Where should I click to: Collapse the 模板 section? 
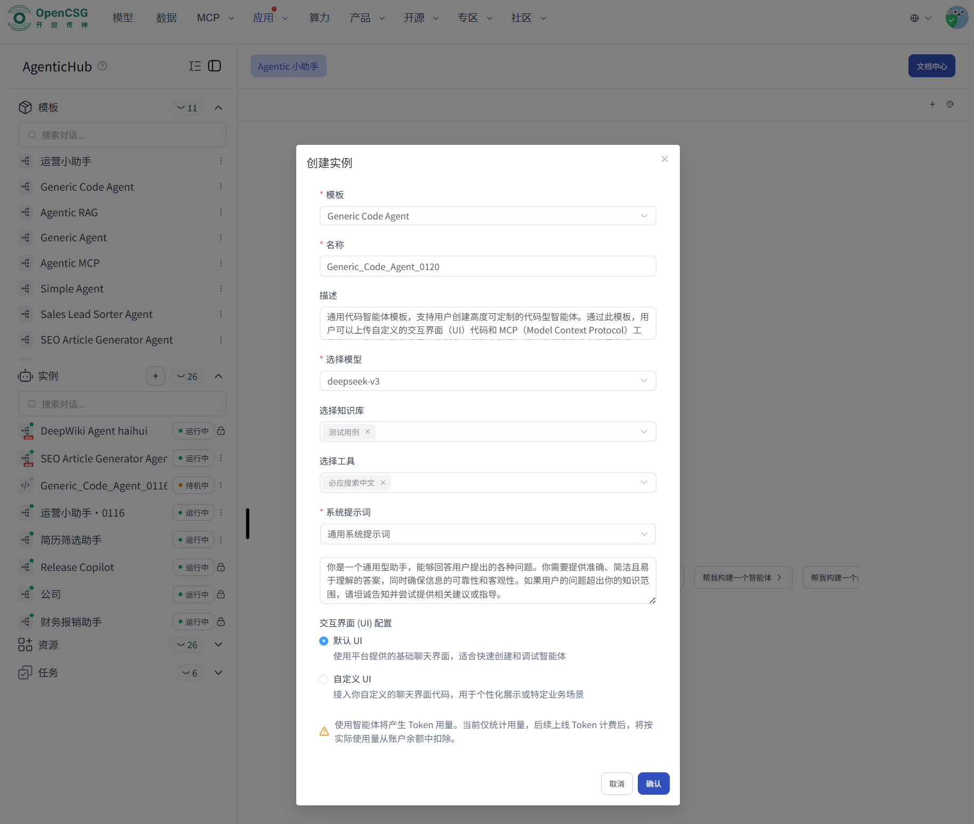pos(218,107)
